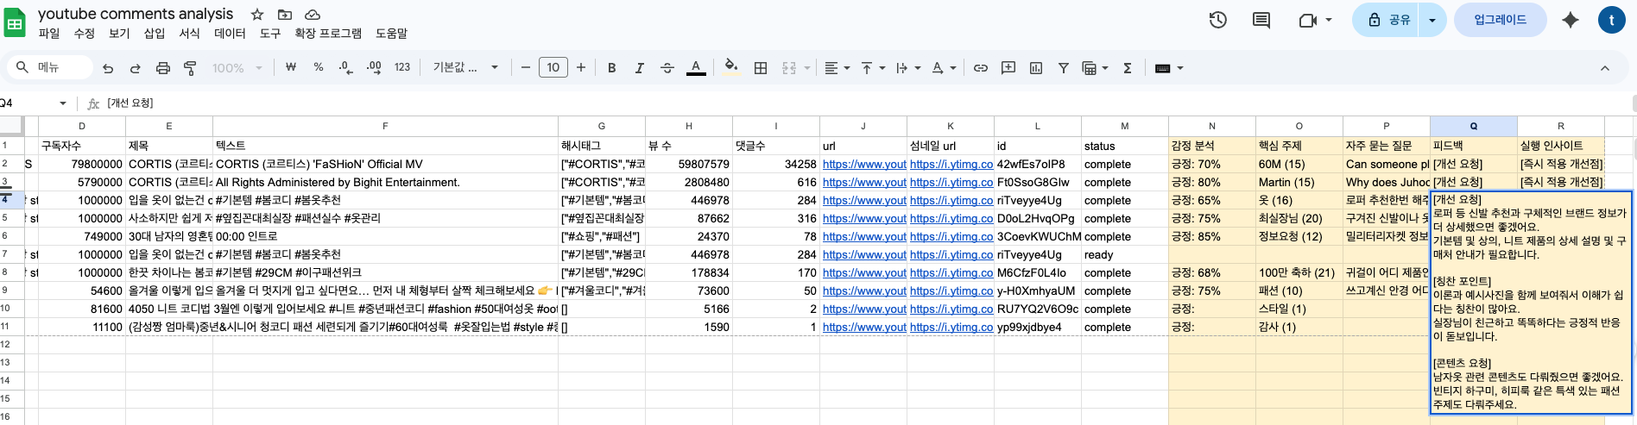Open the text color picker
Screen dimensions: 1637x425
pyautogui.click(x=696, y=68)
